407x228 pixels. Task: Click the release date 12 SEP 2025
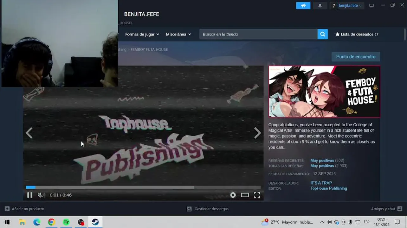click(324, 174)
